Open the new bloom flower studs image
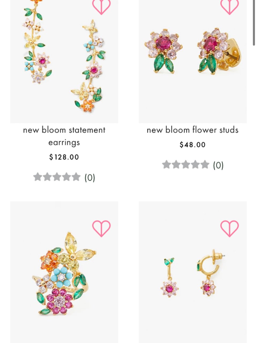The height and width of the screenshot is (343, 257). [x=193, y=62]
